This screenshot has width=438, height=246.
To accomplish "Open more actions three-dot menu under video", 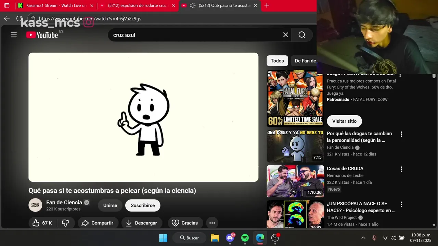I will [x=212, y=223].
